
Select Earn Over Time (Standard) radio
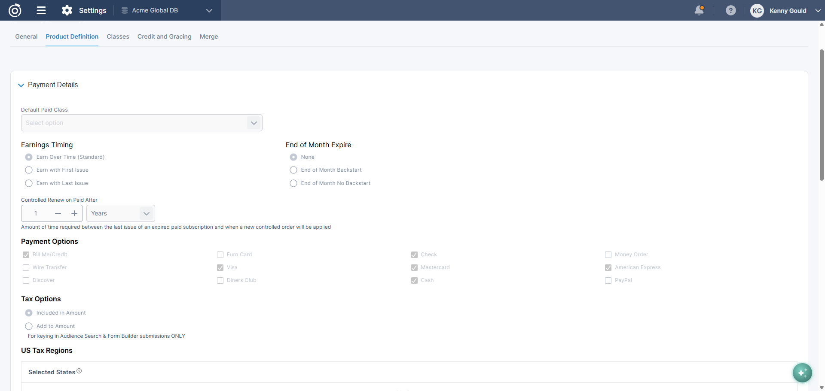29,157
